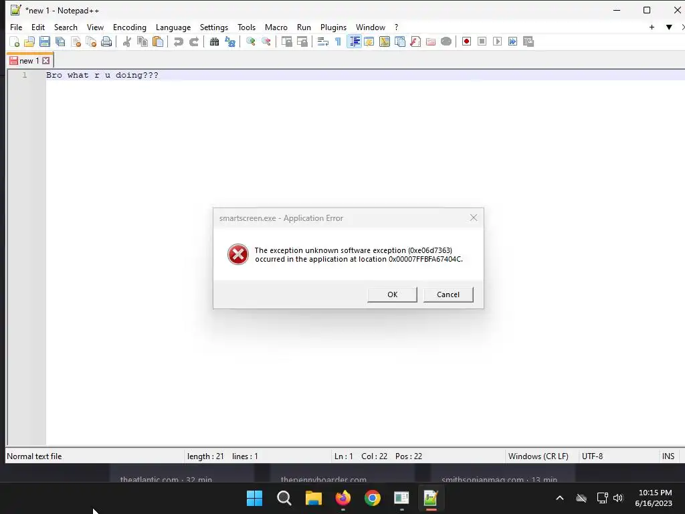Open the Encoding menu
Viewport: 685px width, 514px height.
(130, 27)
